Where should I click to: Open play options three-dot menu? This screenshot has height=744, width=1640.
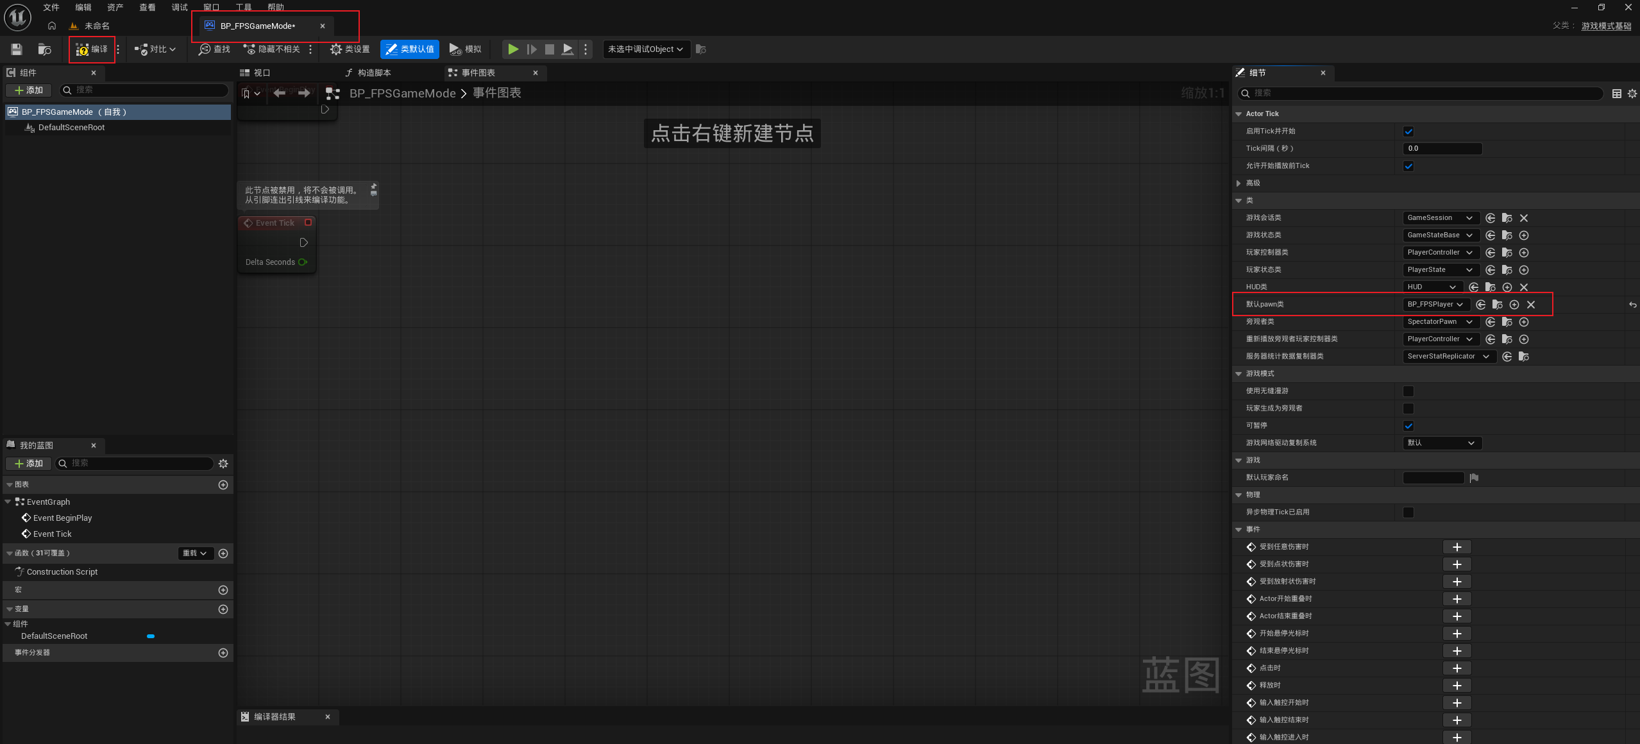click(x=586, y=49)
